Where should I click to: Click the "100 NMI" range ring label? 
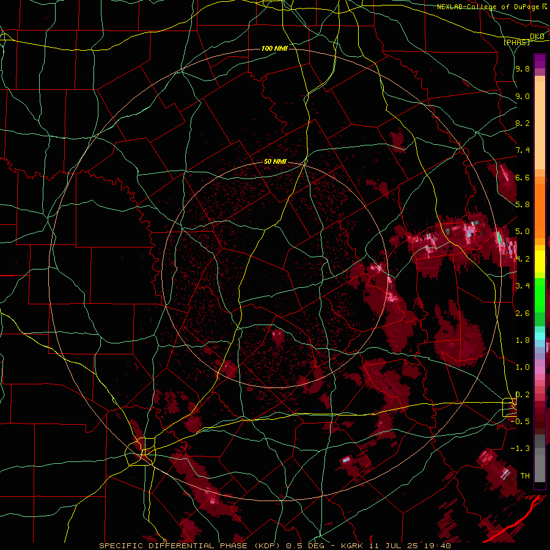point(274,48)
